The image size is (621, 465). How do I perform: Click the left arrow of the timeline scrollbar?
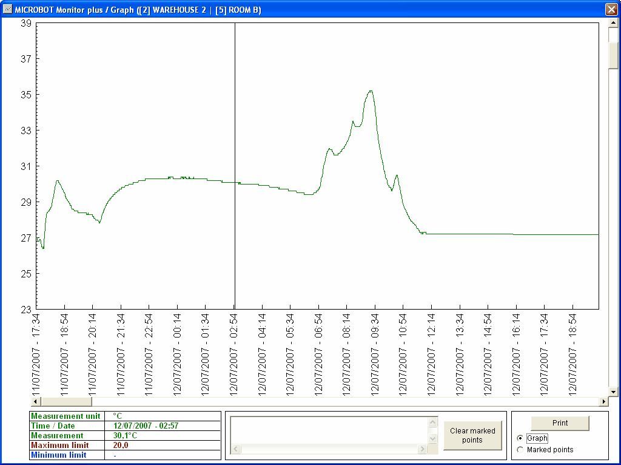[35, 402]
